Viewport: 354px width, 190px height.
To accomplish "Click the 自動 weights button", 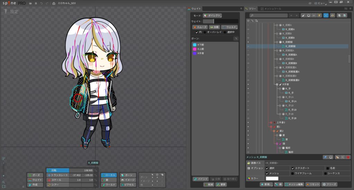I will click(214, 27).
